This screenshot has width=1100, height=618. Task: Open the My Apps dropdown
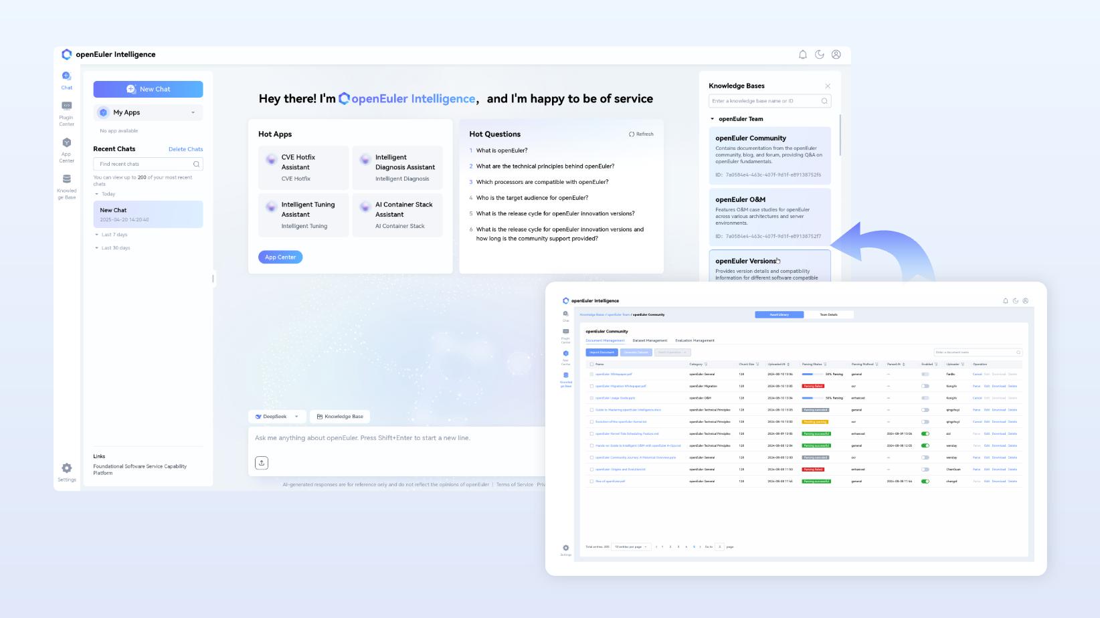pyautogui.click(x=148, y=112)
